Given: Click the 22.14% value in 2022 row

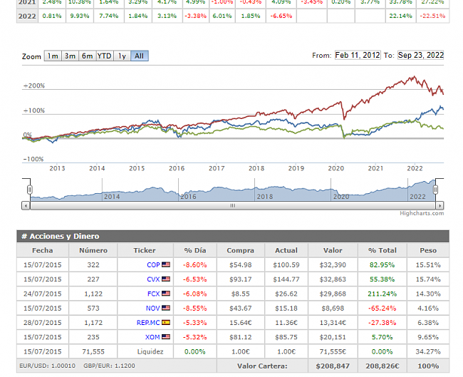Looking at the screenshot, I should tap(401, 16).
